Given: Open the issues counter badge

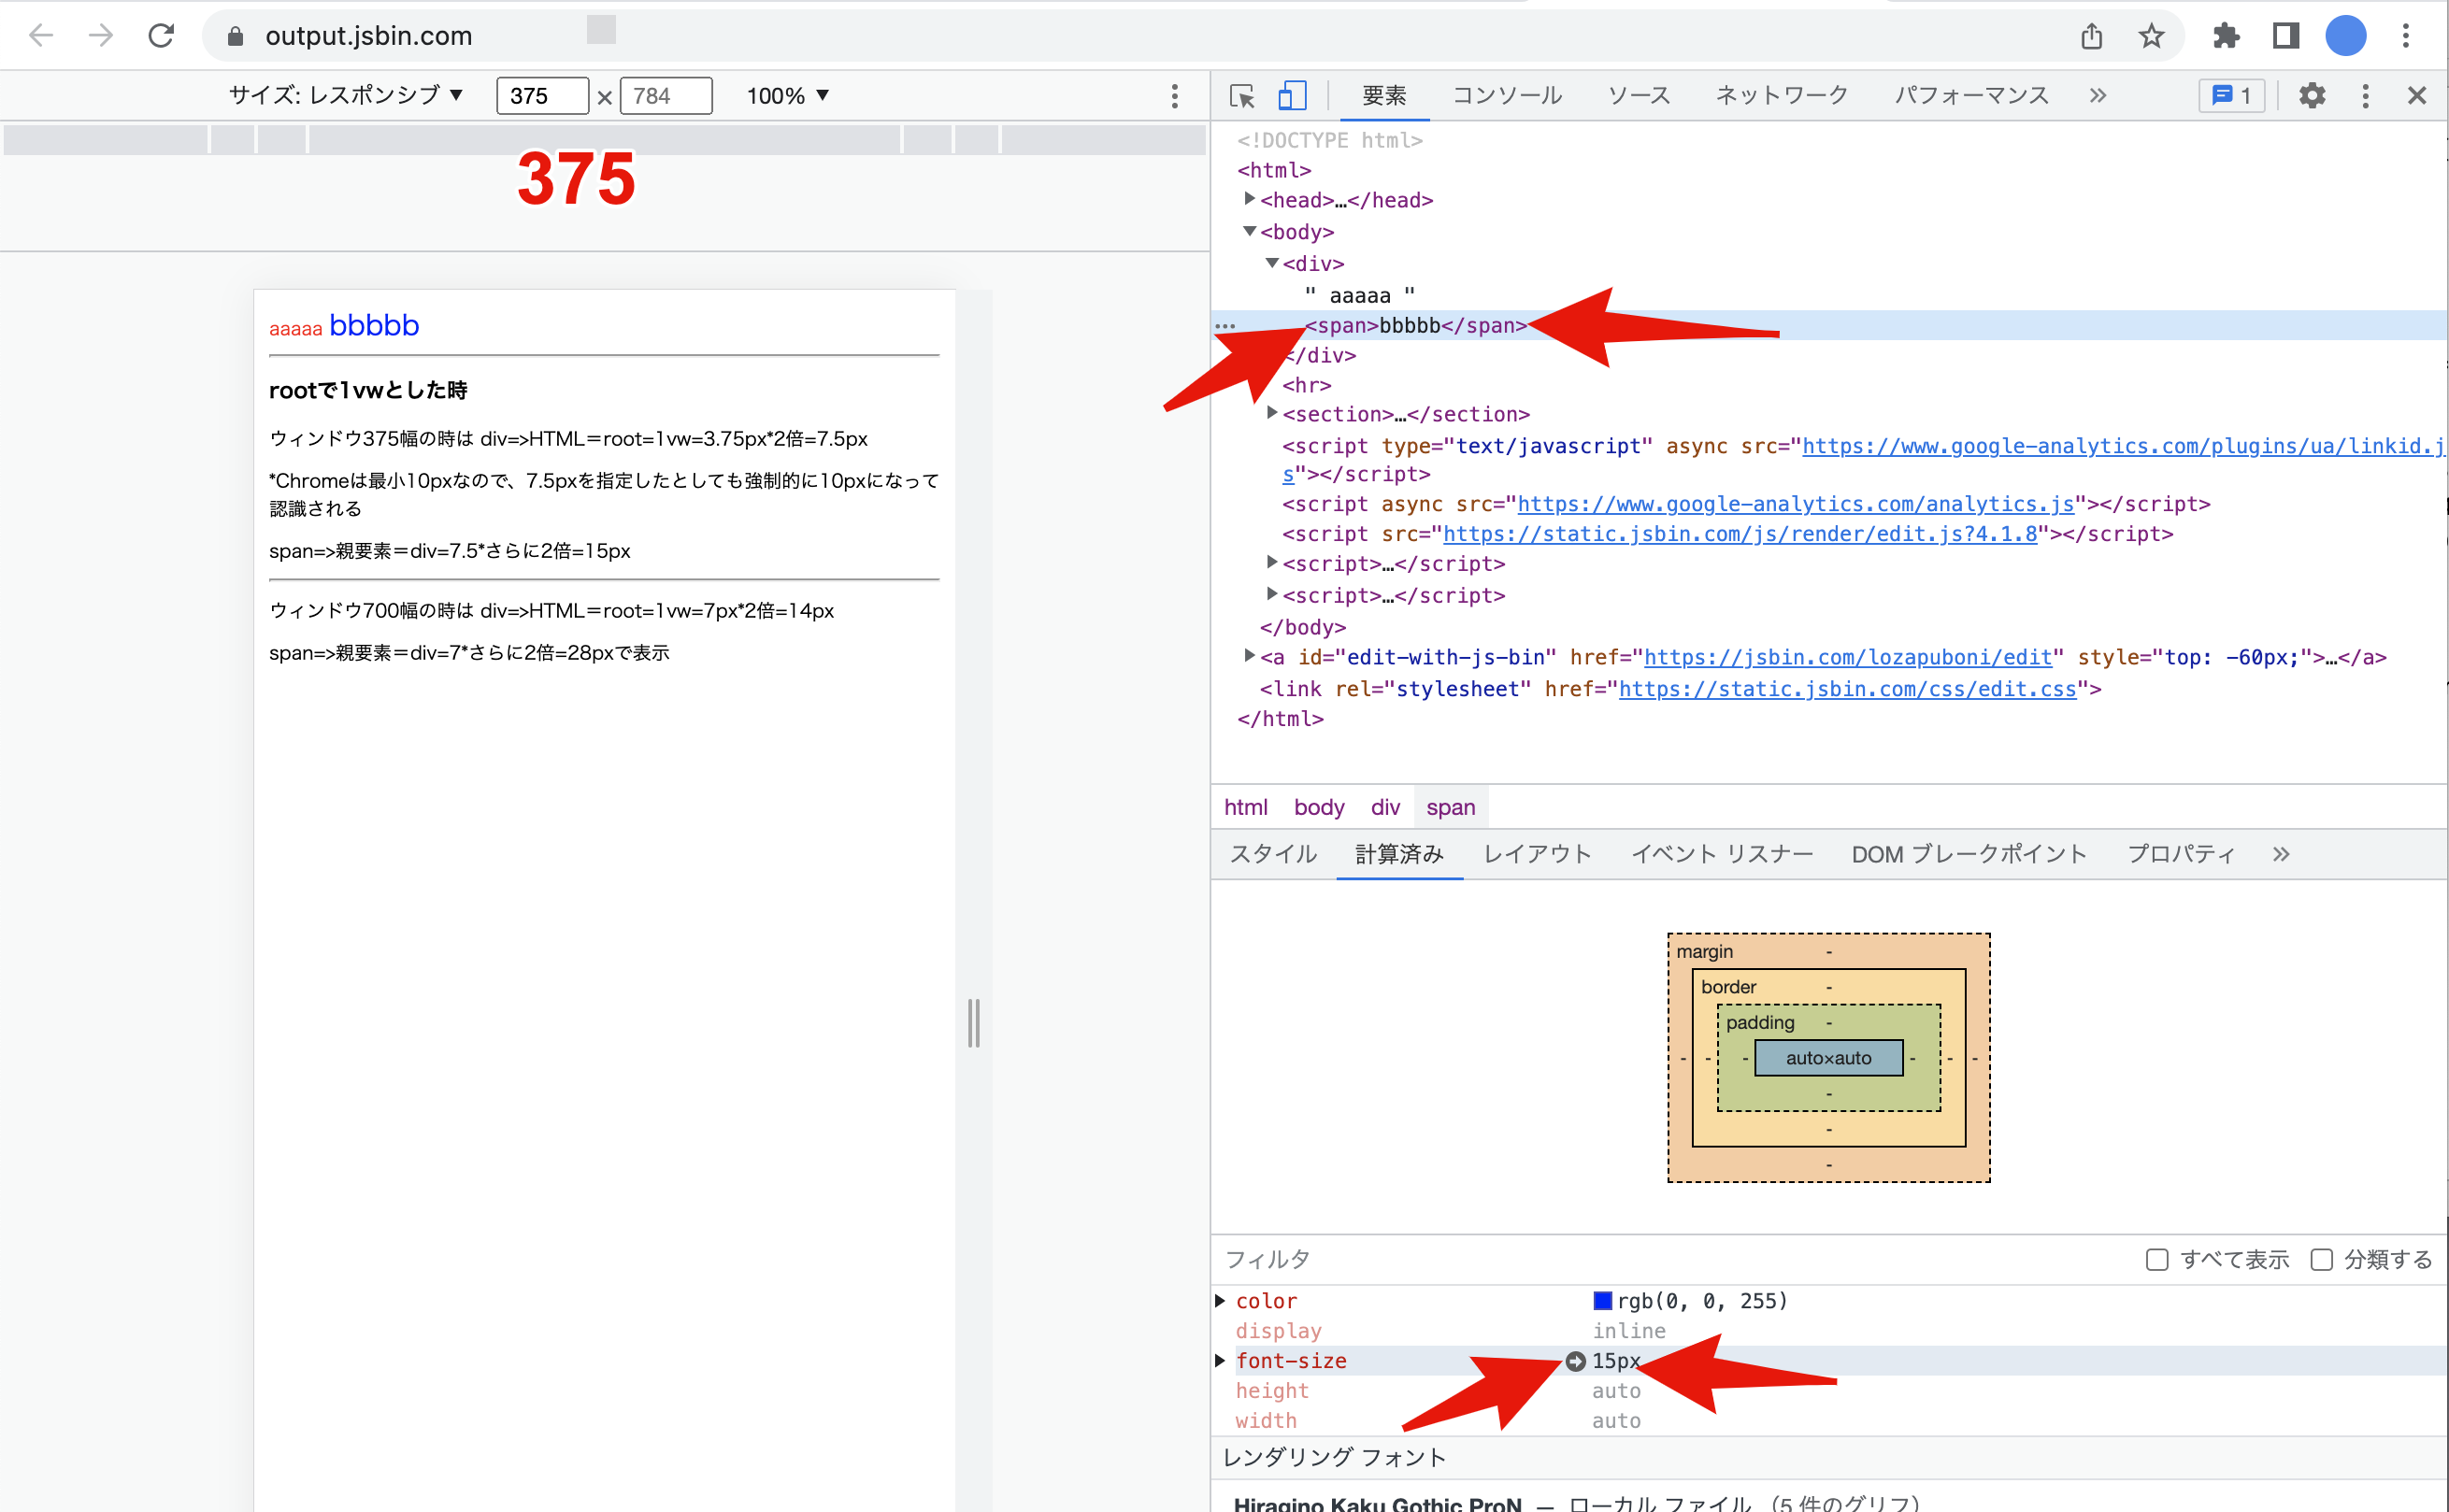Looking at the screenshot, I should [x=2231, y=96].
